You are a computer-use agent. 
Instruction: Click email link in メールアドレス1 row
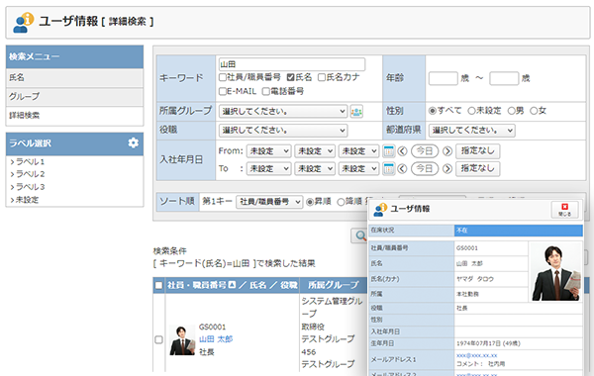(x=477, y=355)
